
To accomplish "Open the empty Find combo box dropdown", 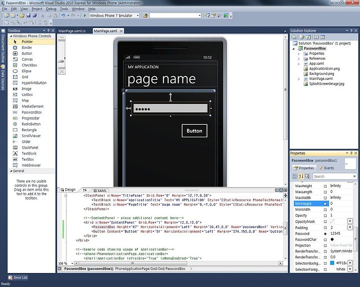I will pos(199,15).
